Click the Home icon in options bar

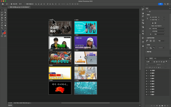3,4
